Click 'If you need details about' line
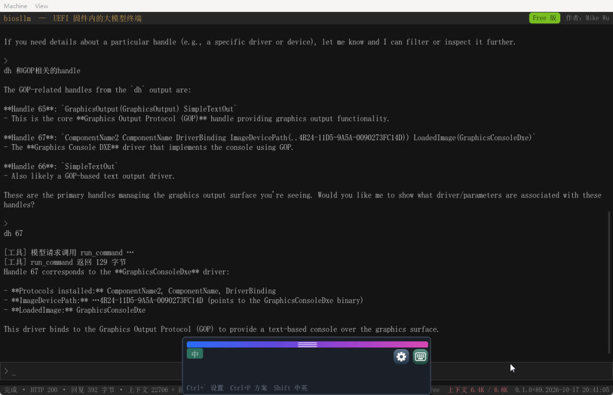 259,42
